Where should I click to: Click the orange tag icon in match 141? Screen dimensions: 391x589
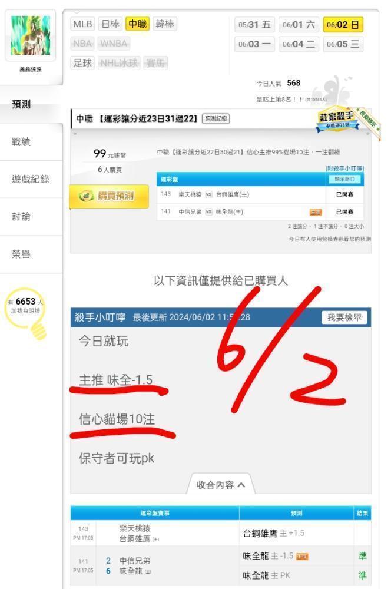click(316, 212)
